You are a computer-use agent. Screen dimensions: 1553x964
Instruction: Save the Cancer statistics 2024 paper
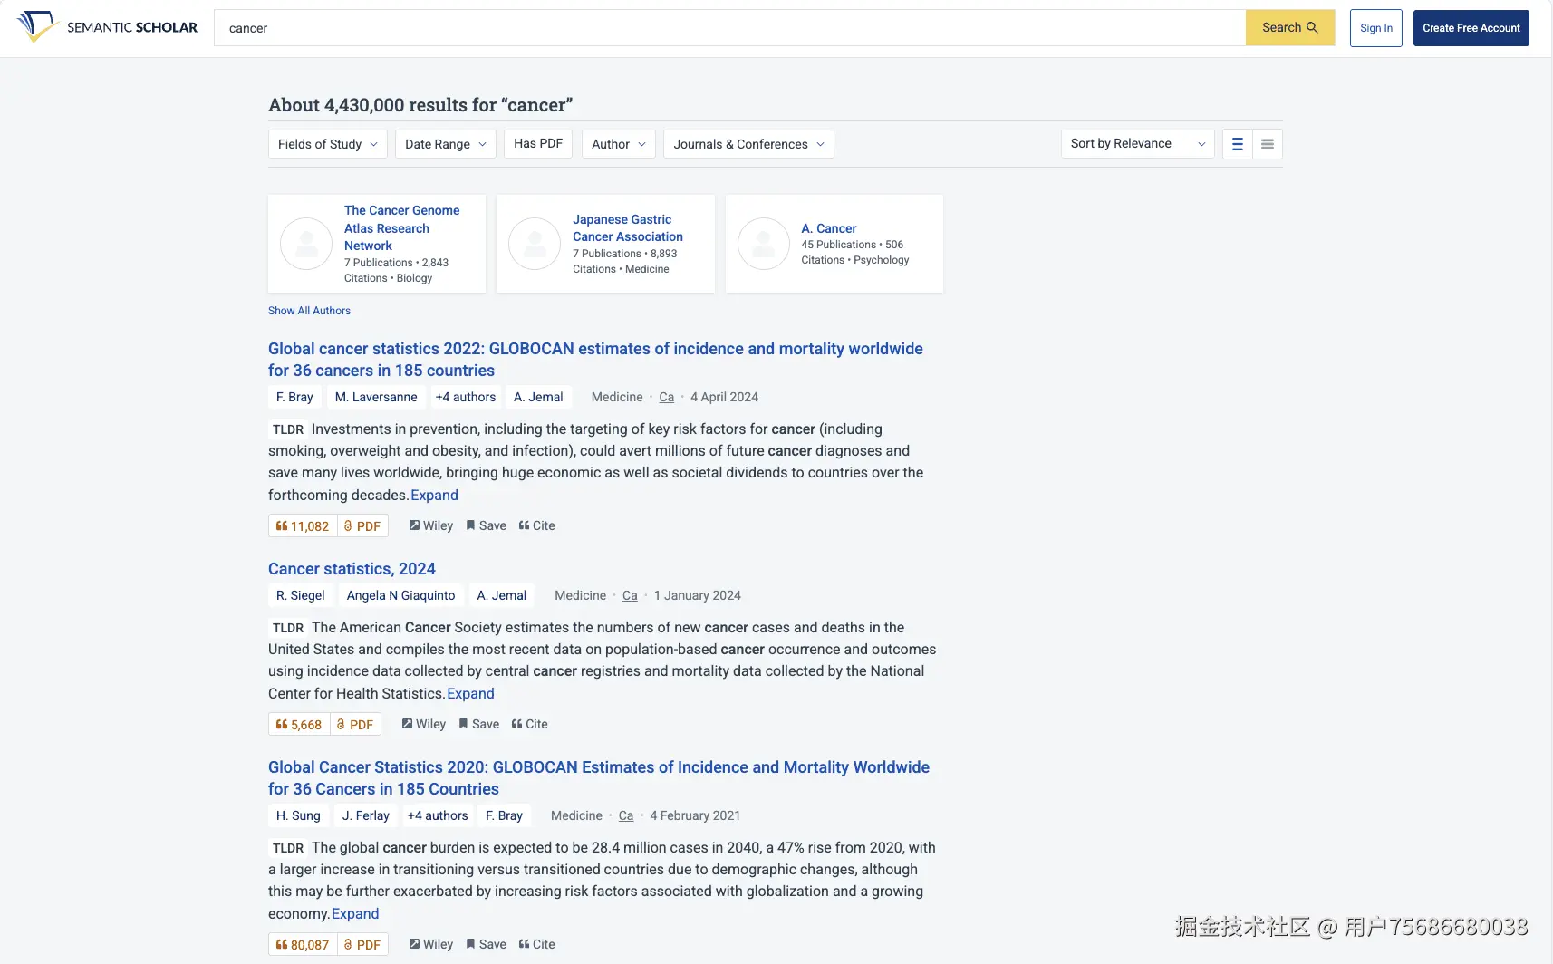tap(478, 724)
